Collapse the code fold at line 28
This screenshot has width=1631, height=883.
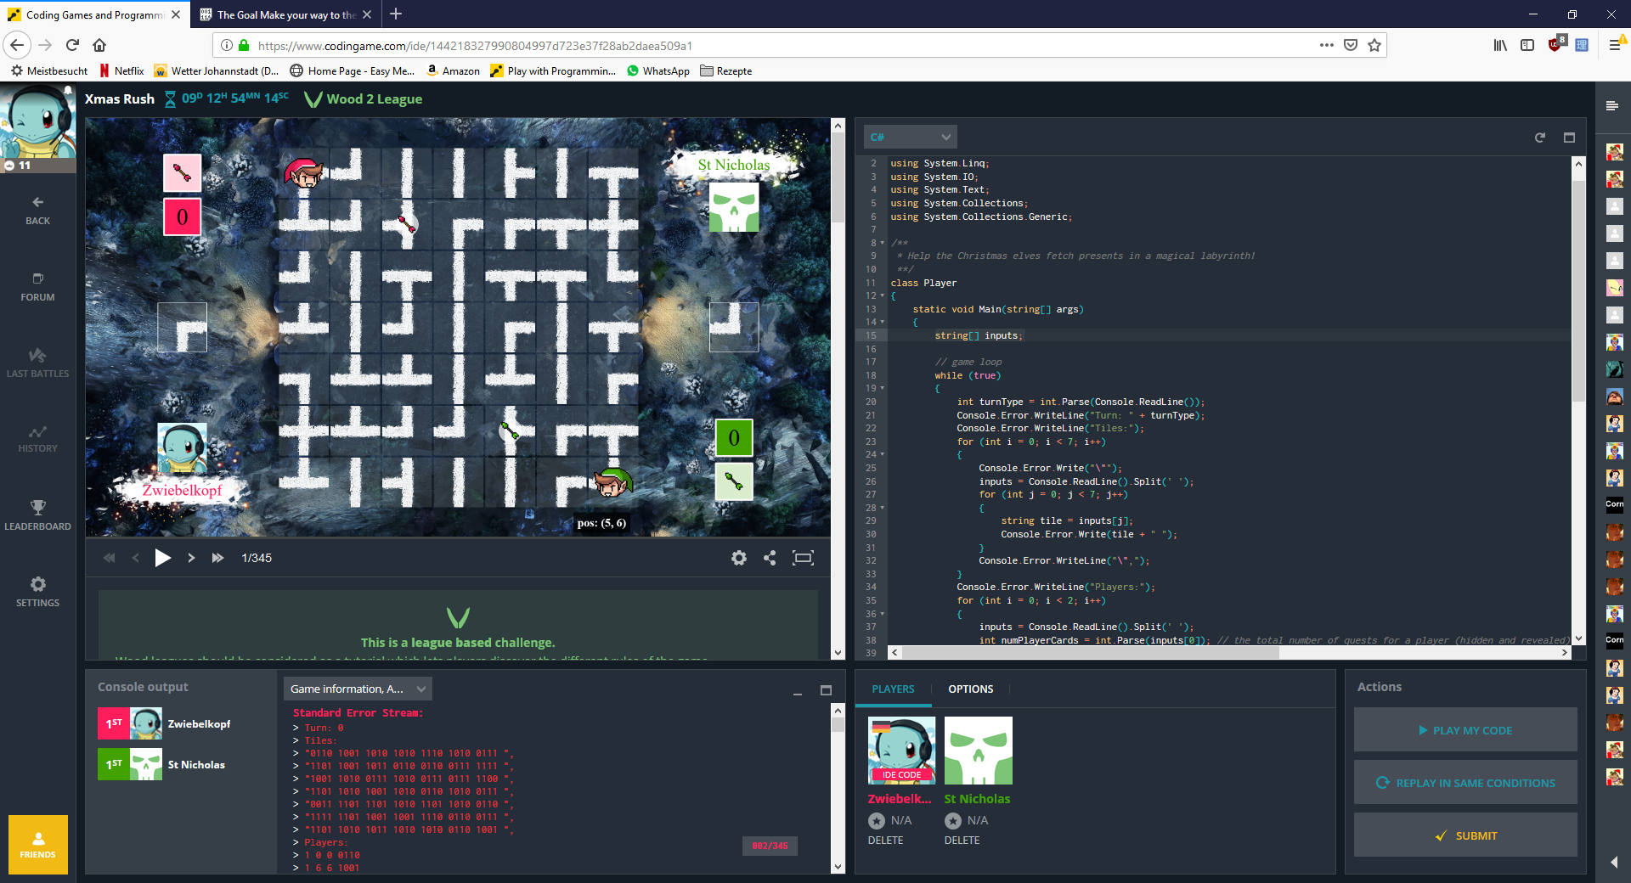(x=883, y=508)
